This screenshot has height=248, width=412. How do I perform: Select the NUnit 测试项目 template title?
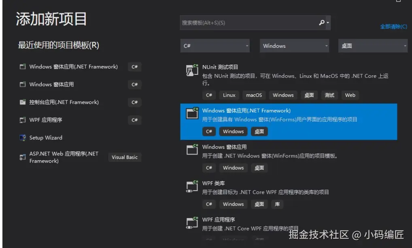[x=220, y=67]
